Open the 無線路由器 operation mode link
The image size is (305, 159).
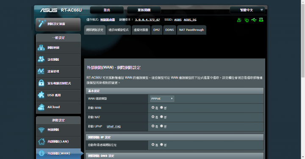pos(108,20)
